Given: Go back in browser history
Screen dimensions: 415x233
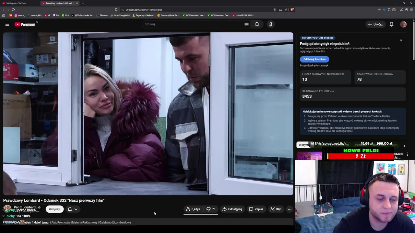Looking at the screenshot, I should (x=3, y=10).
